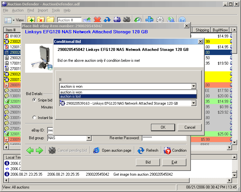Open the Help menu
The width and height of the screenshot is (241, 192).
tap(67, 10)
